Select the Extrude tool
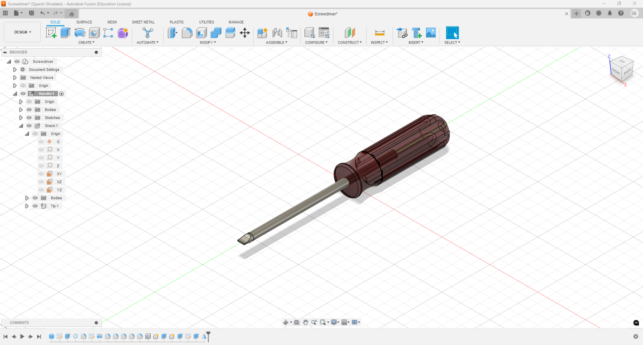The width and height of the screenshot is (643, 345). click(x=65, y=33)
